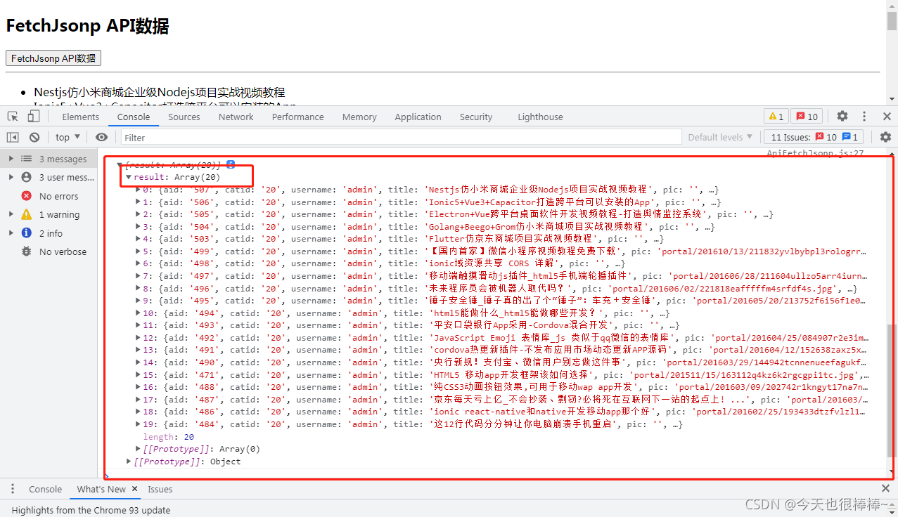Open the Security tab
The width and height of the screenshot is (898, 517).
point(476,117)
